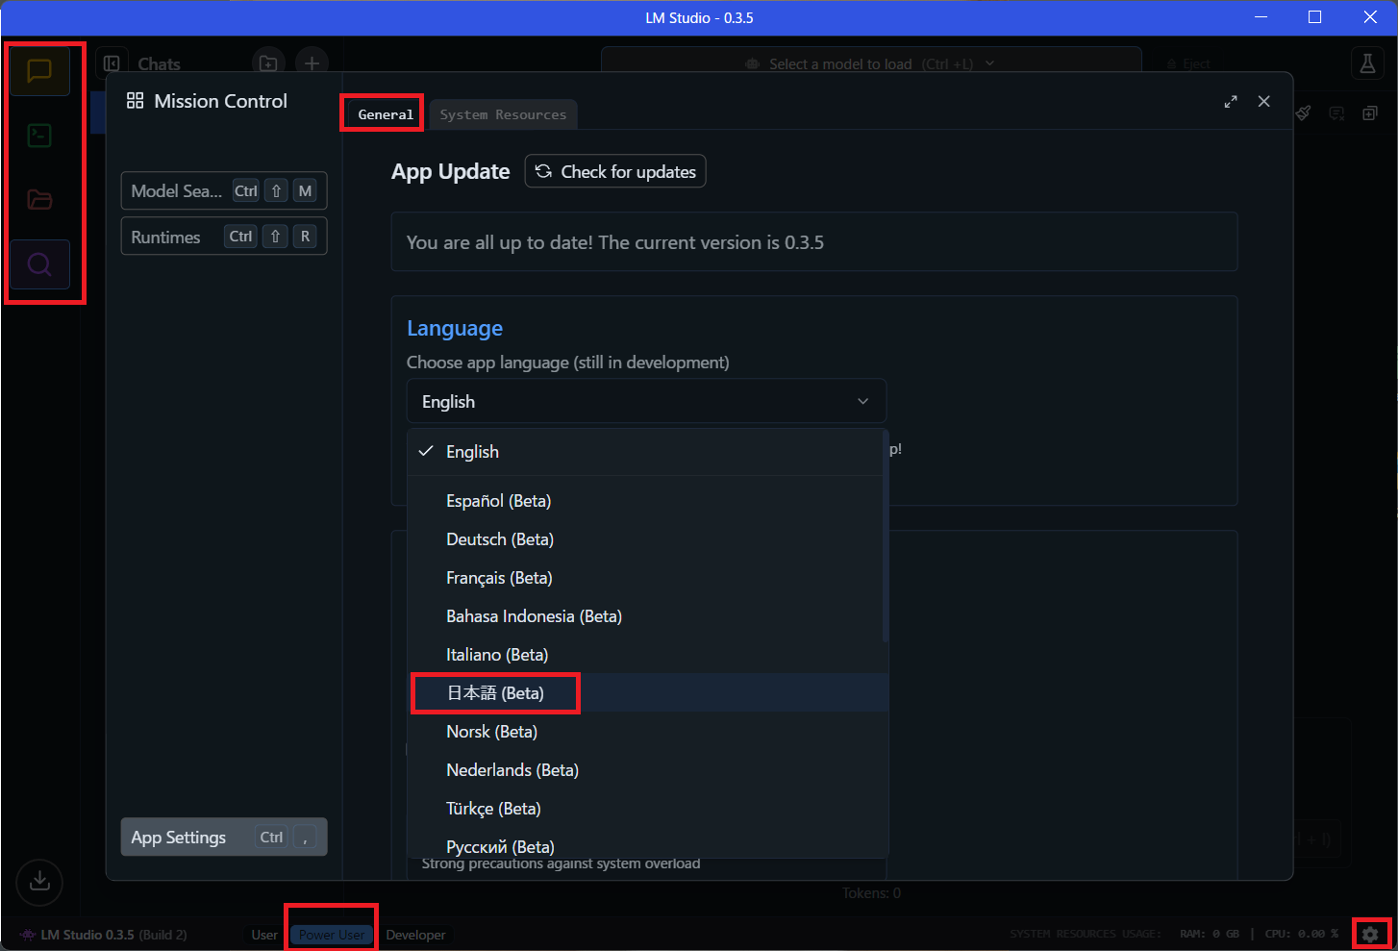Close the Mission Control dialog
This screenshot has height=951, width=1398.
pyautogui.click(x=1264, y=102)
